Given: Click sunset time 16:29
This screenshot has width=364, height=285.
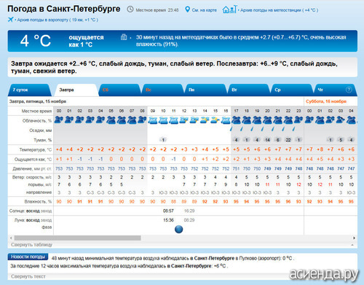Looking at the screenshot, I should tap(189, 211).
